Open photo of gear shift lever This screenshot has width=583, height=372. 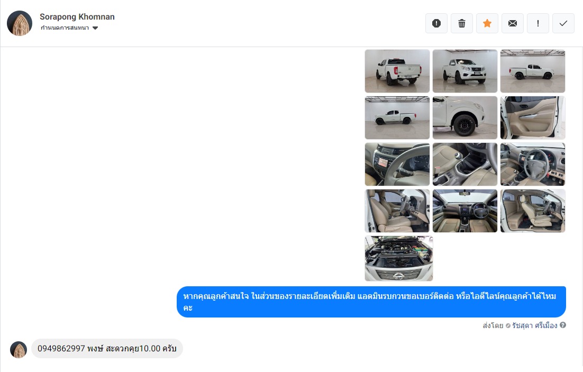coord(465,164)
